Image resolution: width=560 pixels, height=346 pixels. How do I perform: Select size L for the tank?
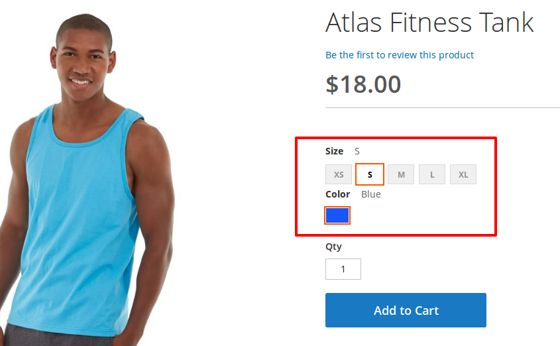click(x=432, y=174)
